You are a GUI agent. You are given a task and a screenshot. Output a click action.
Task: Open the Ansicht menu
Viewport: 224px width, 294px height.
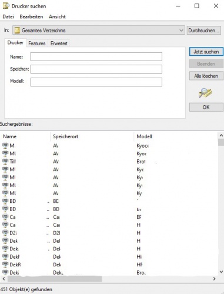tap(57, 16)
